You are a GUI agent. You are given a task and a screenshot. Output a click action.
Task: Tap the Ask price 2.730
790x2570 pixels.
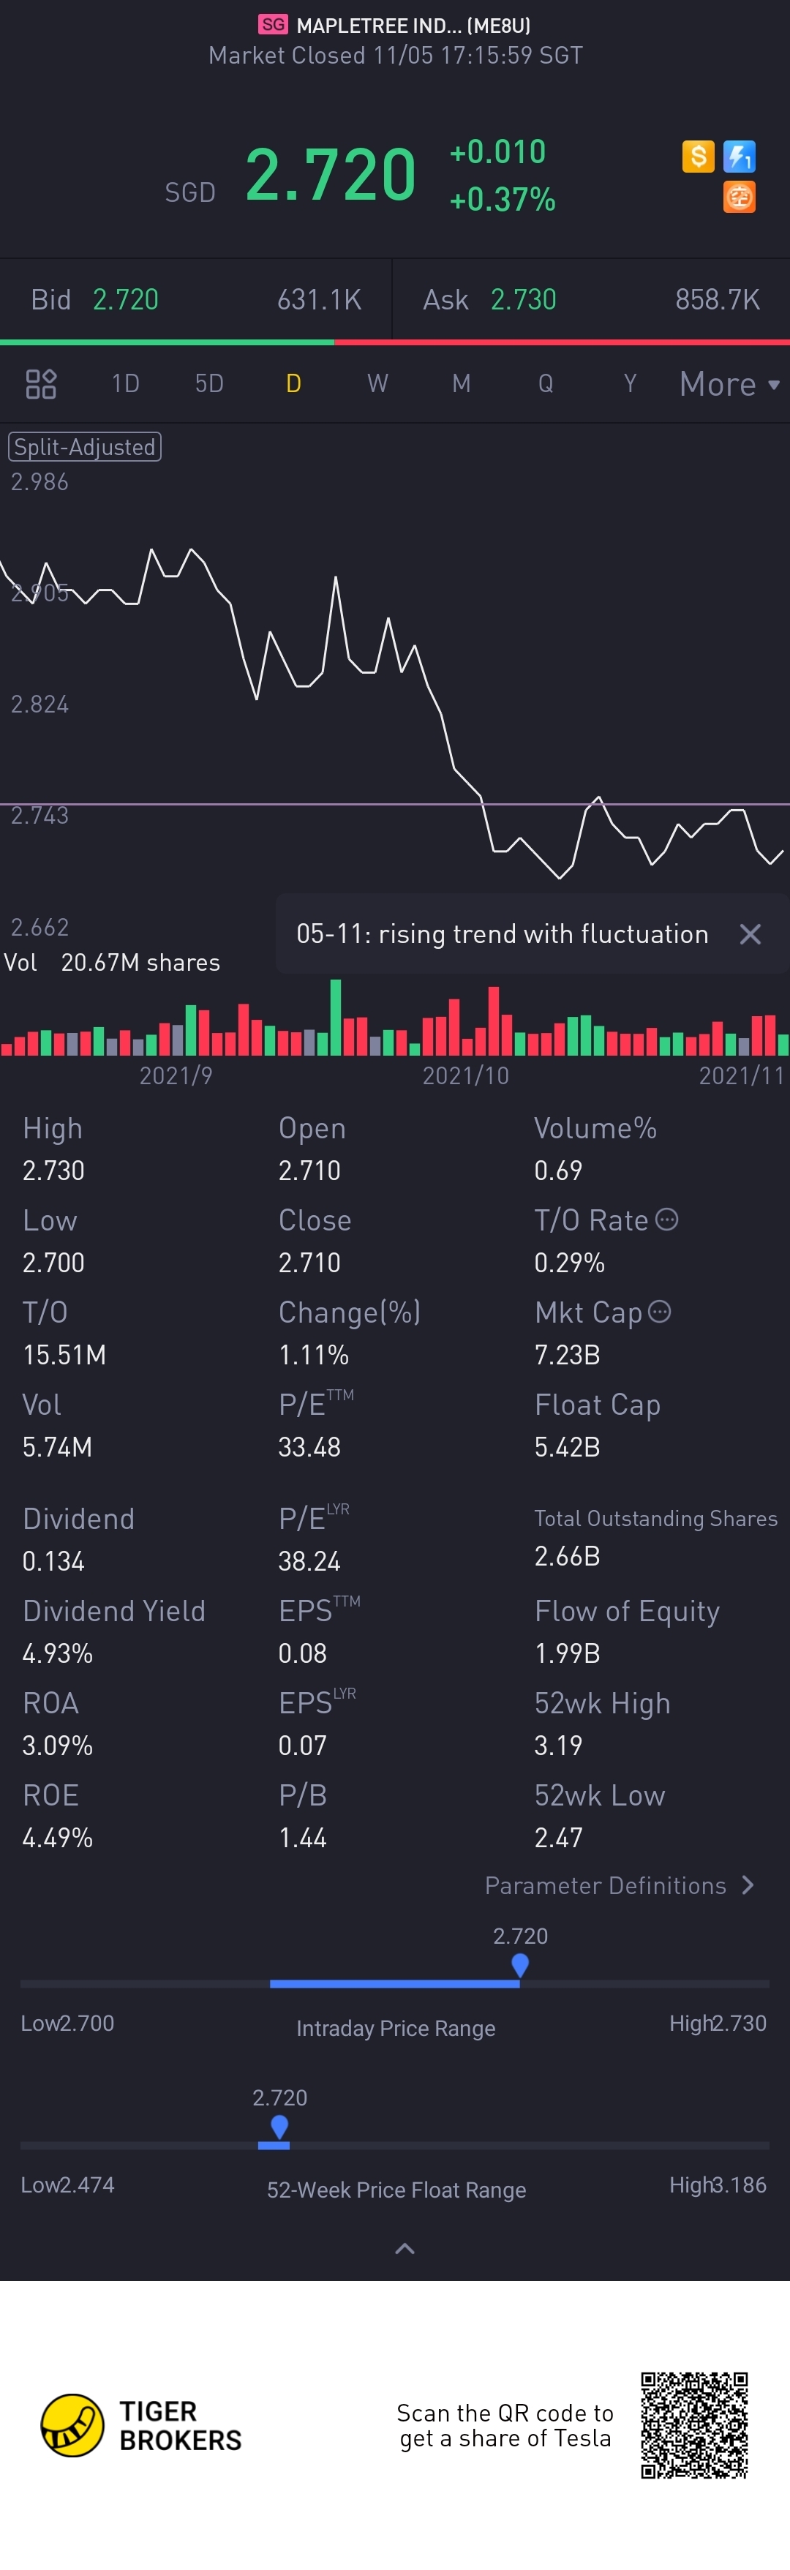click(524, 299)
